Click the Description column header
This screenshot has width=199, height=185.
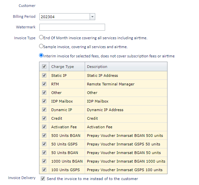pyautogui.click(x=126, y=67)
